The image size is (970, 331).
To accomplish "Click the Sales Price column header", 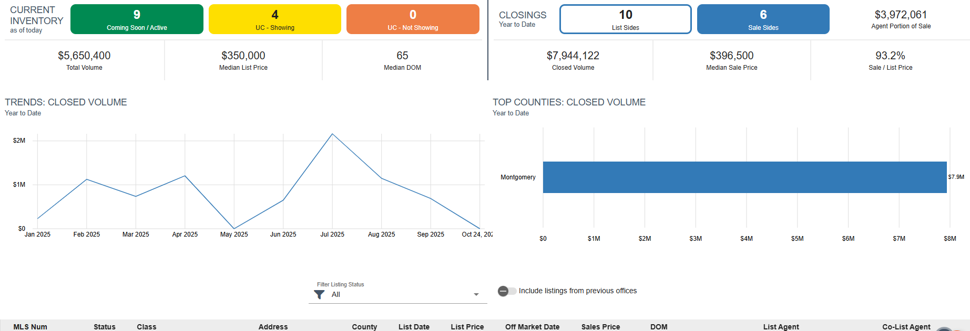I will pos(600,327).
